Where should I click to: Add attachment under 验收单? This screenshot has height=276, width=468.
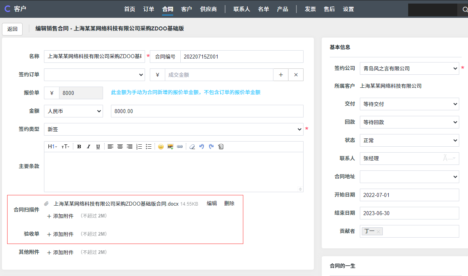click(60, 234)
